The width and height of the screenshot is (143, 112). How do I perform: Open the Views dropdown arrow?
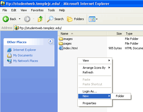point(97,19)
